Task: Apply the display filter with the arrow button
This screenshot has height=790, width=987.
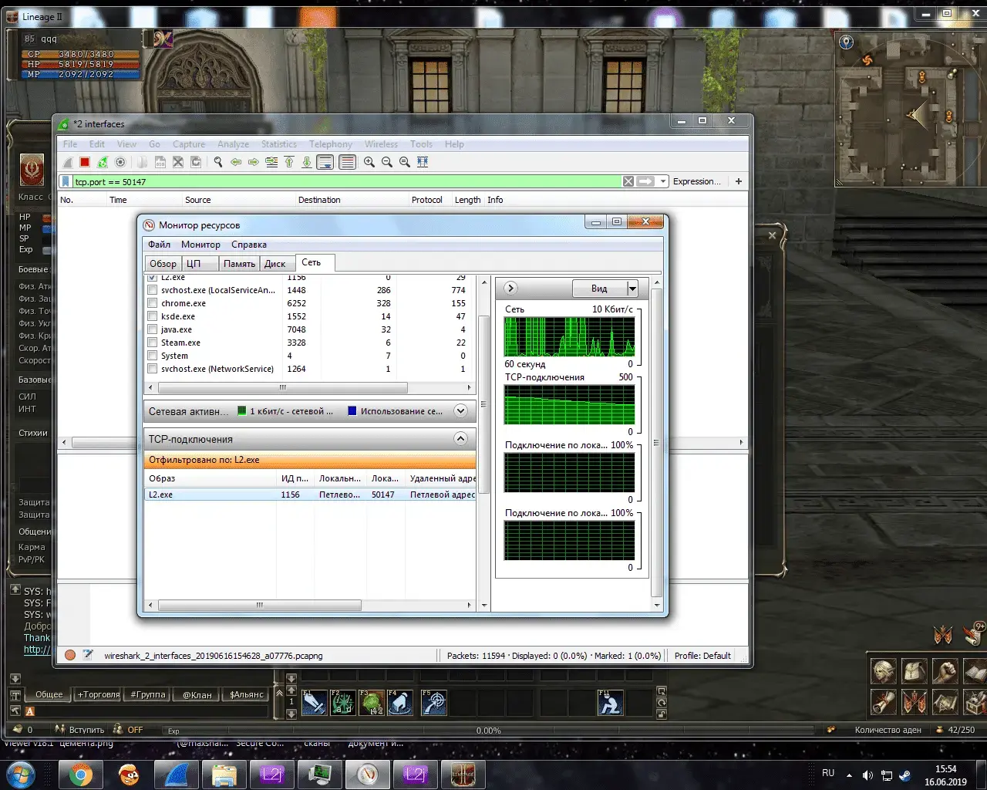Action: click(x=646, y=181)
